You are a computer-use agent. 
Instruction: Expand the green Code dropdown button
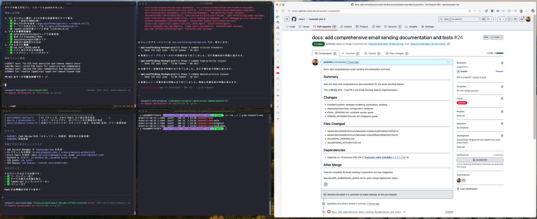(496, 37)
